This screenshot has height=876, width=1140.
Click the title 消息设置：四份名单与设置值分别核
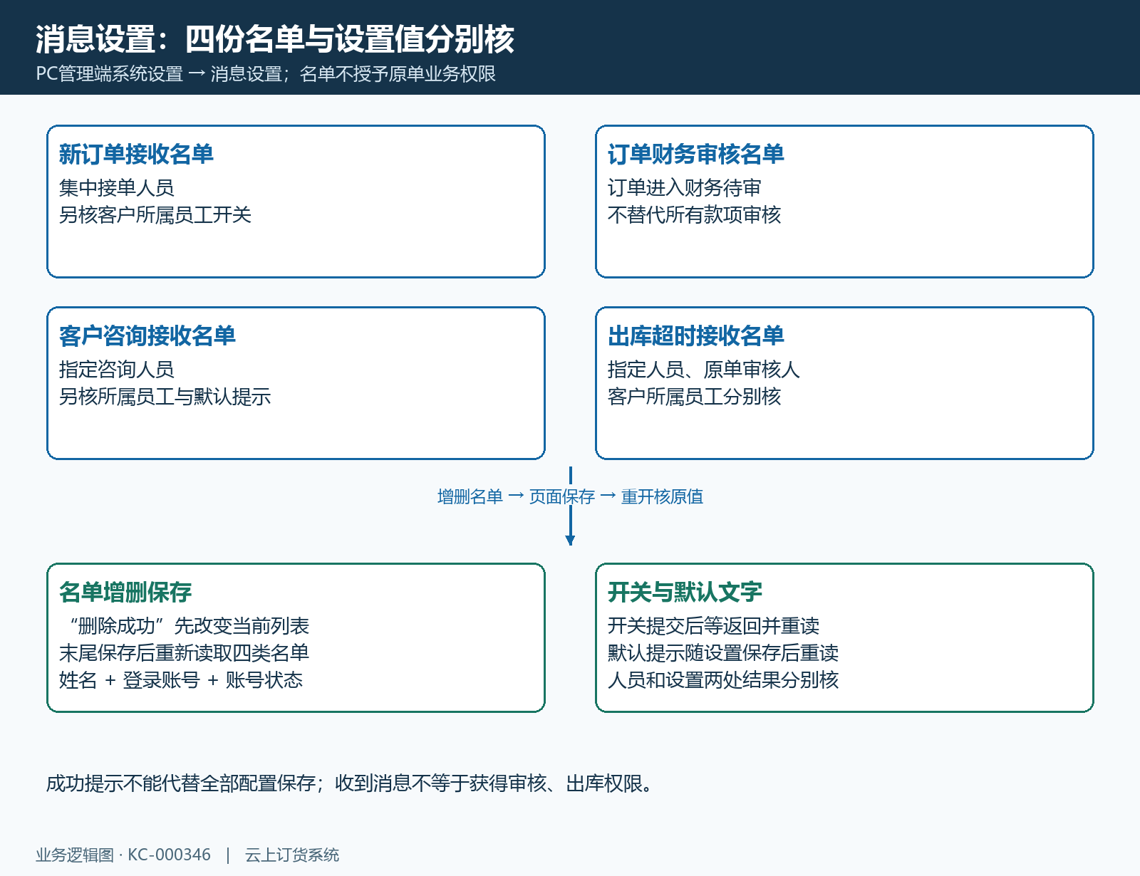coord(275,39)
